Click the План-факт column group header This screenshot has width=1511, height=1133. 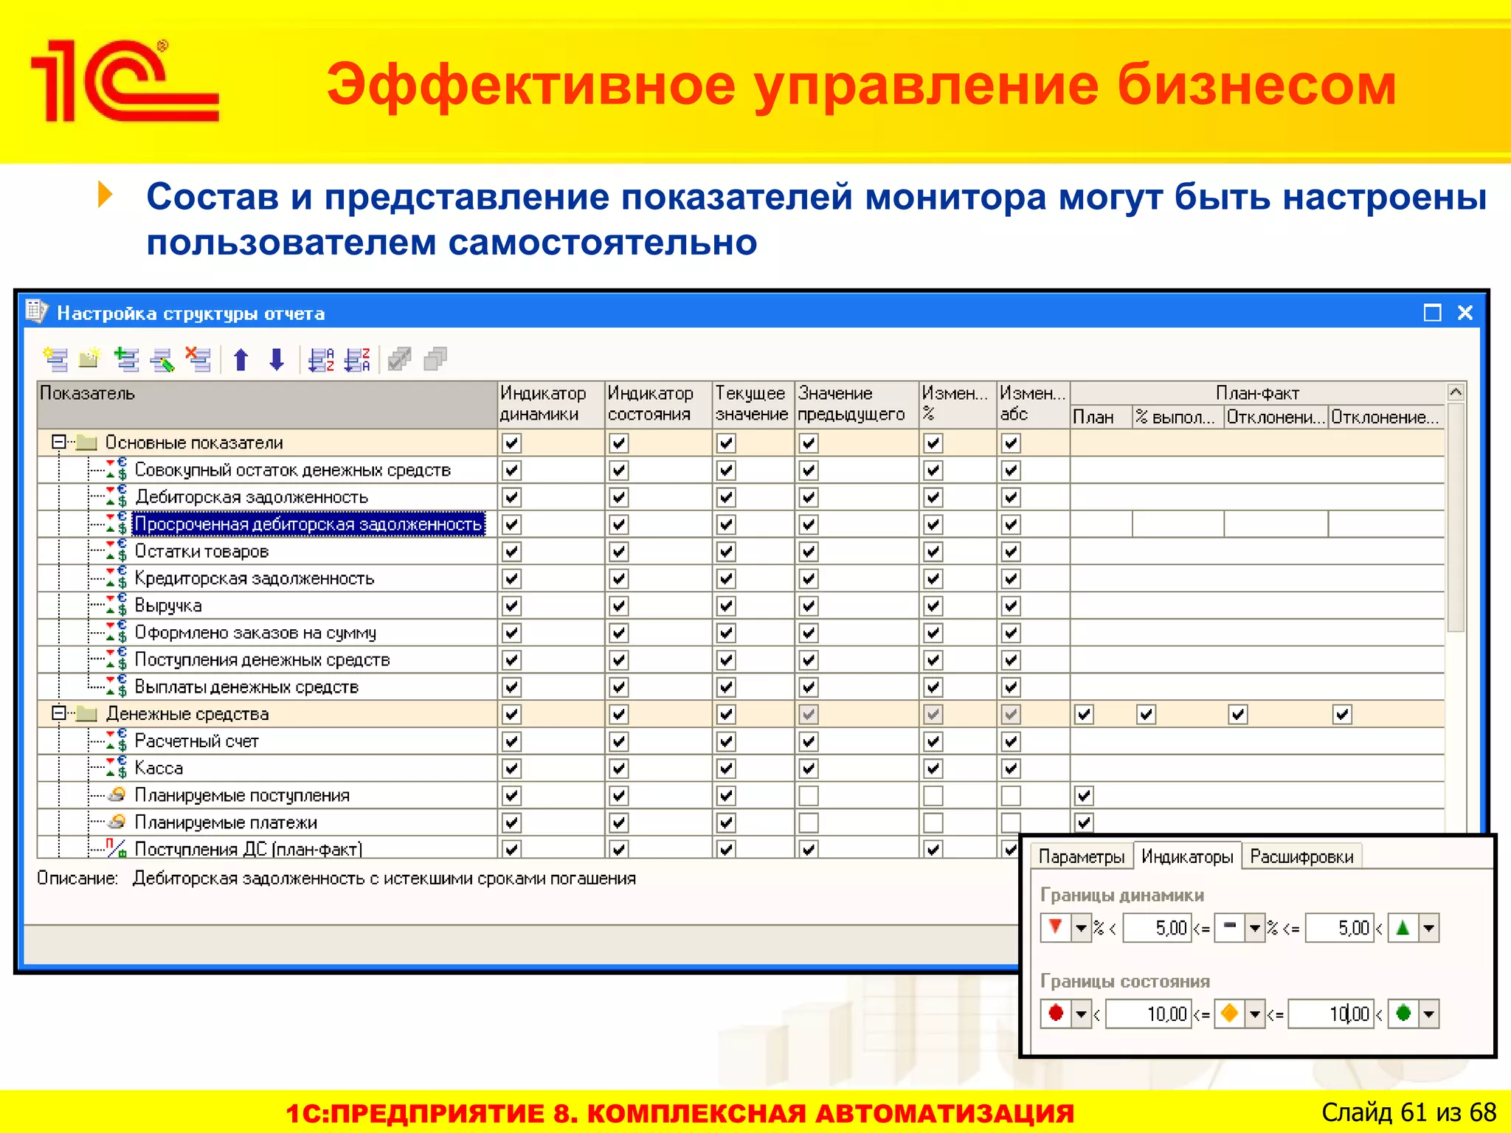click(1257, 393)
